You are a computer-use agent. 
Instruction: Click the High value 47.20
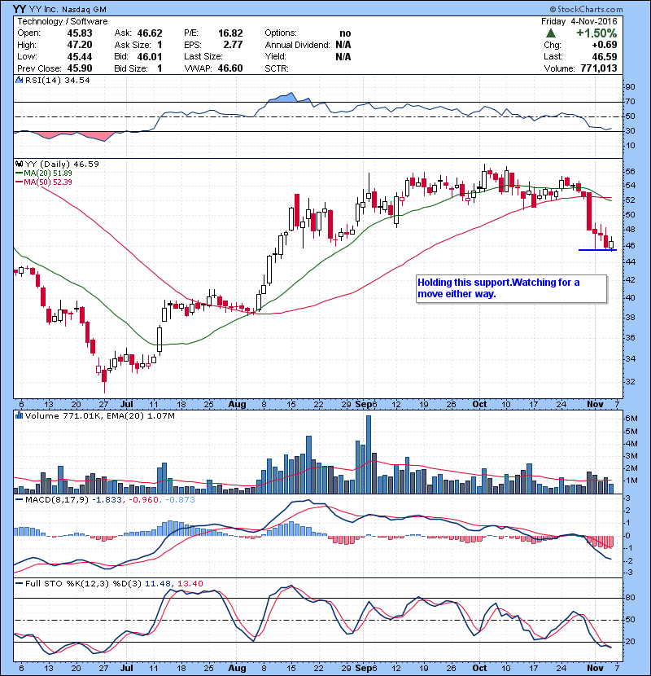click(x=80, y=45)
